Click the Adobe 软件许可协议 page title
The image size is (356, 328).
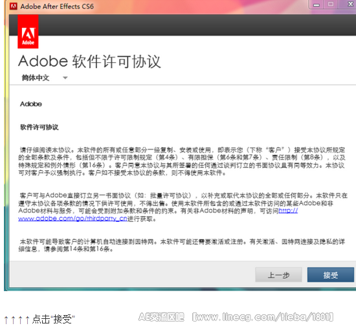point(89,61)
